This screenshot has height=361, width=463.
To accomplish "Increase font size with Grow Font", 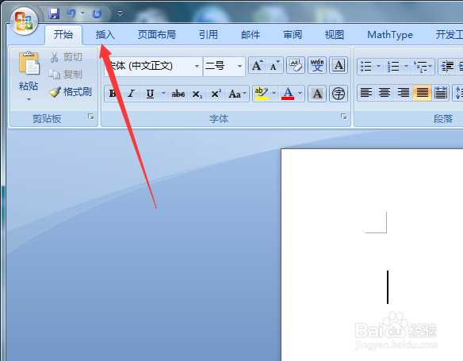I will click(x=257, y=66).
